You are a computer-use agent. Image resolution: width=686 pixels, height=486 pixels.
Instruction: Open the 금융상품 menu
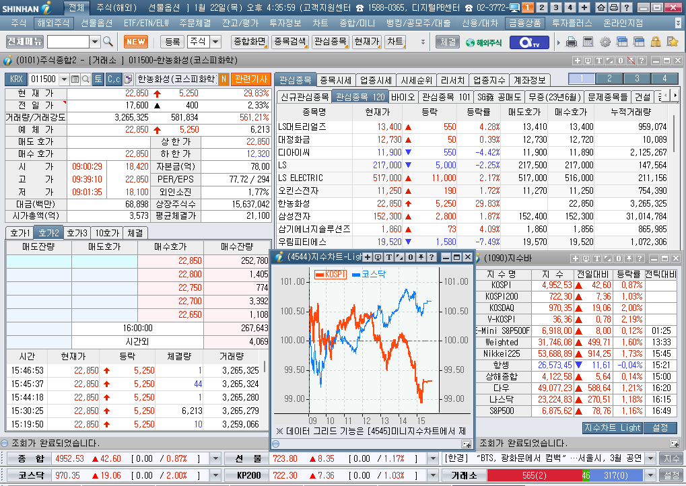pyautogui.click(x=524, y=23)
